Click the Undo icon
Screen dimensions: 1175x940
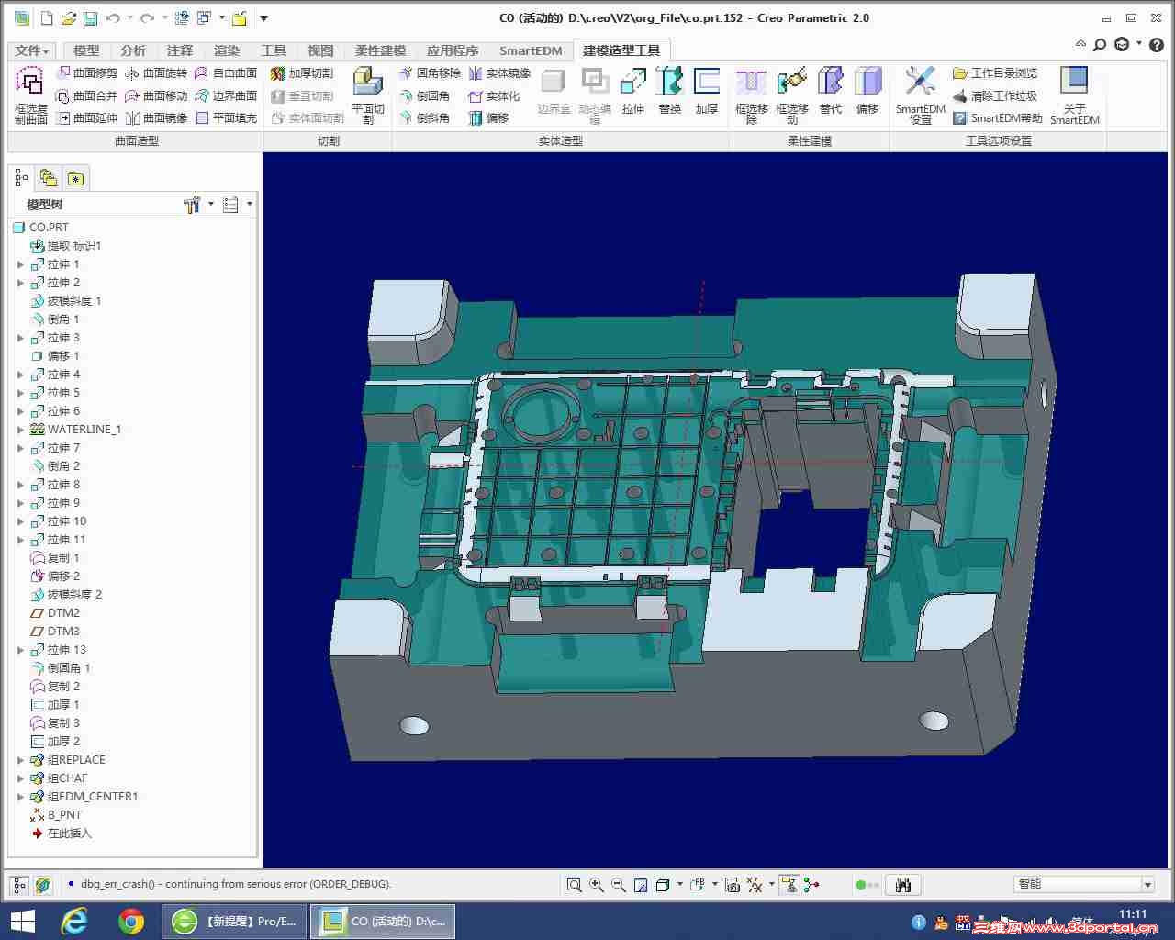113,17
